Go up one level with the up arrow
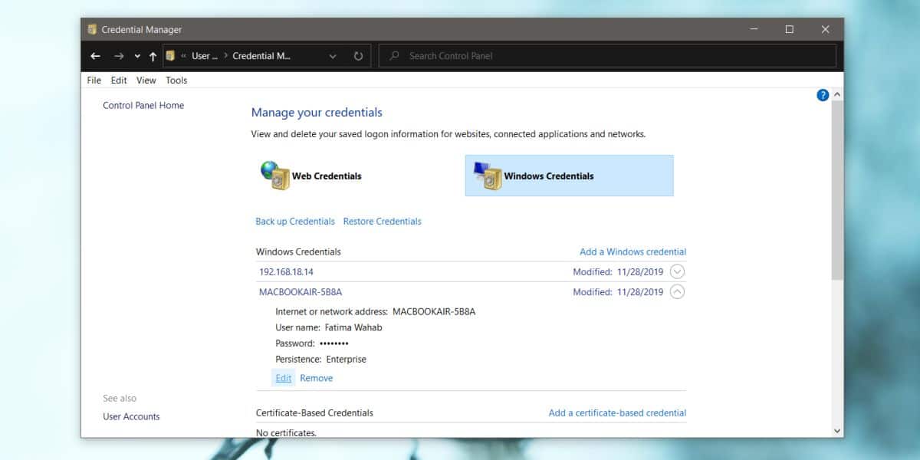Screen dimensions: 920x460 click(153, 56)
